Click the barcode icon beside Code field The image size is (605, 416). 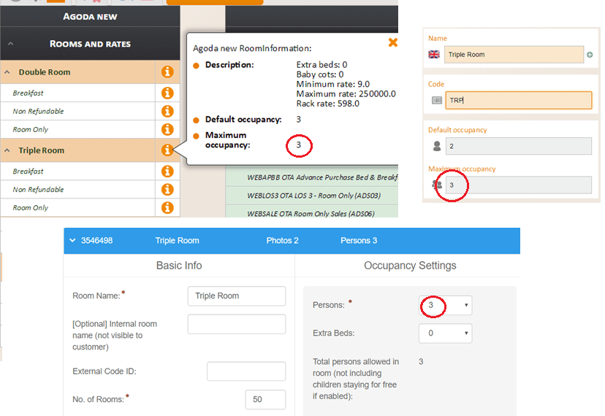pos(437,100)
